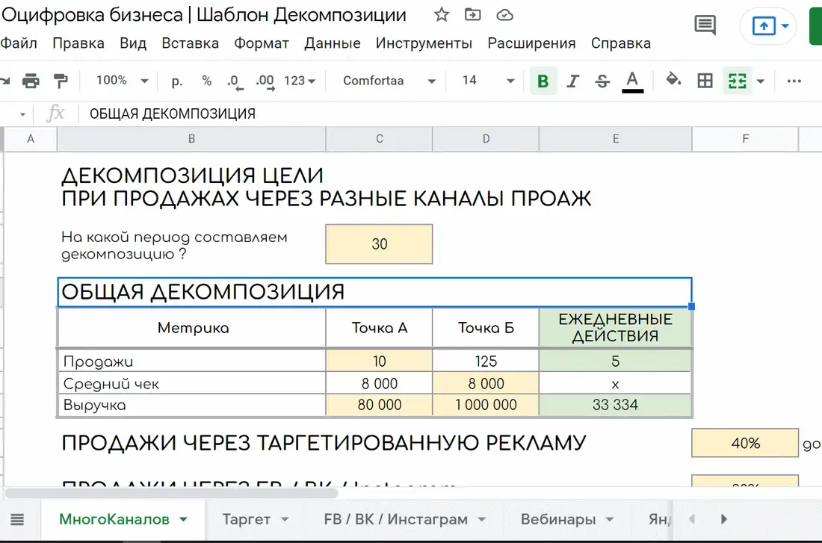Check the cloud save status icon
822x543 pixels.
[504, 15]
